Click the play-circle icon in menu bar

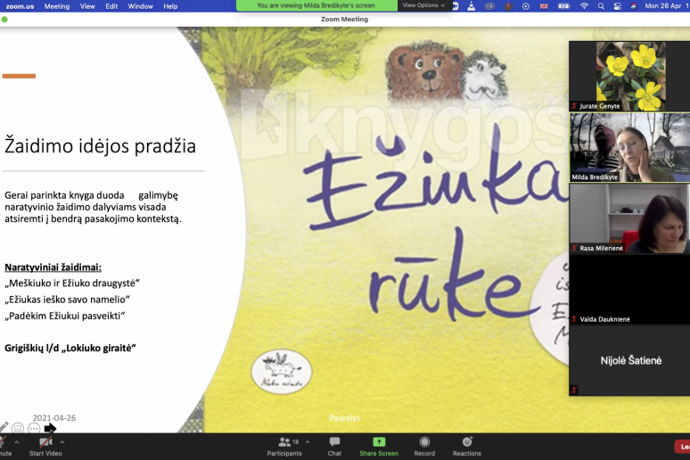tap(526, 6)
